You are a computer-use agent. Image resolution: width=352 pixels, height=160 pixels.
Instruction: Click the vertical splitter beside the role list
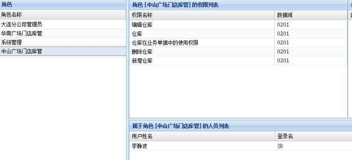click(x=127, y=80)
